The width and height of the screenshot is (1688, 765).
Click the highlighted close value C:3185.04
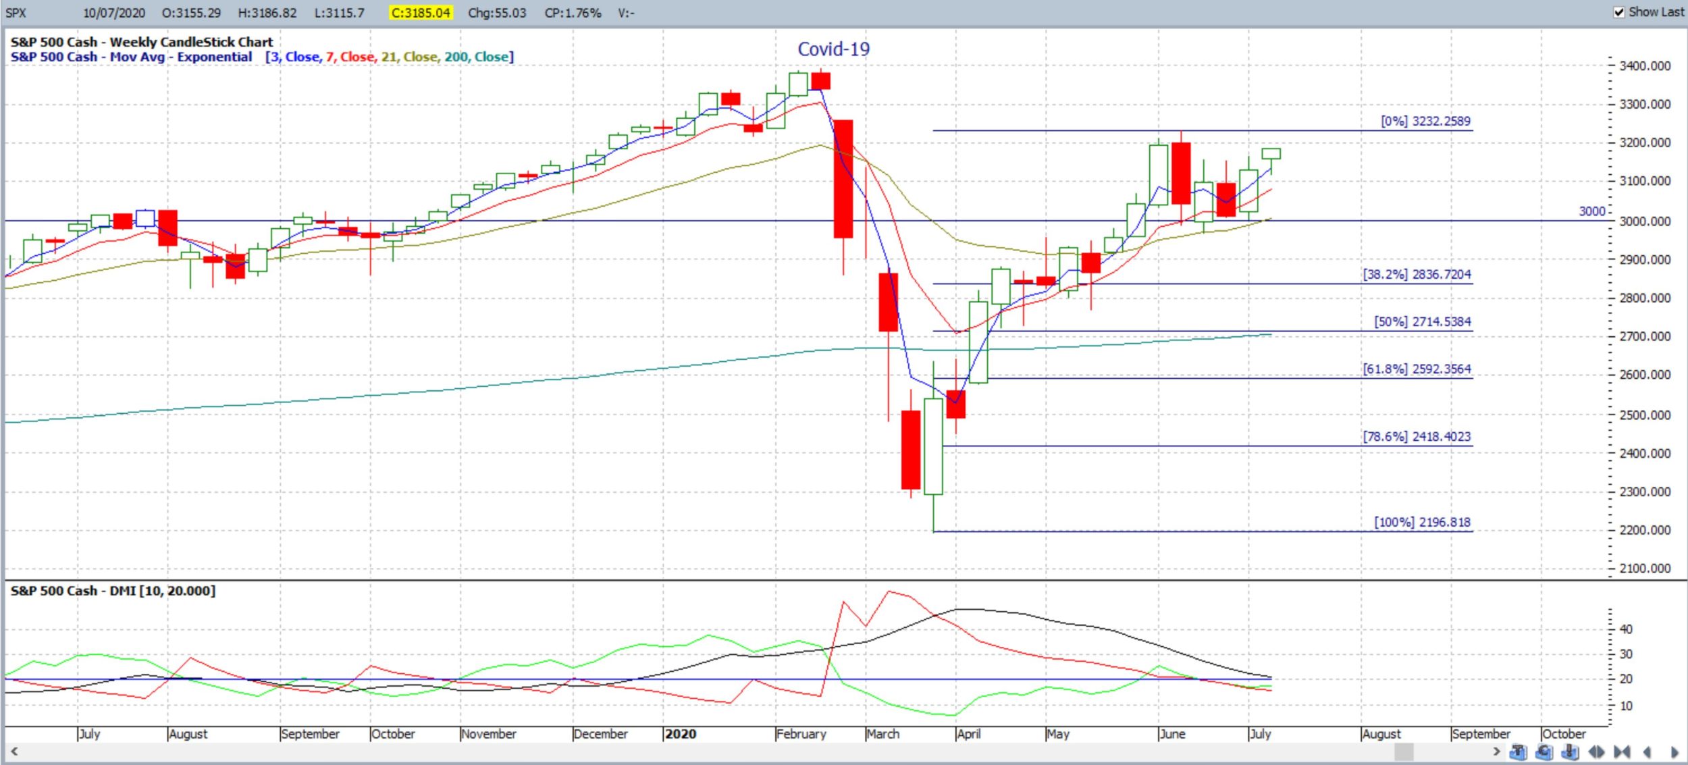click(421, 13)
